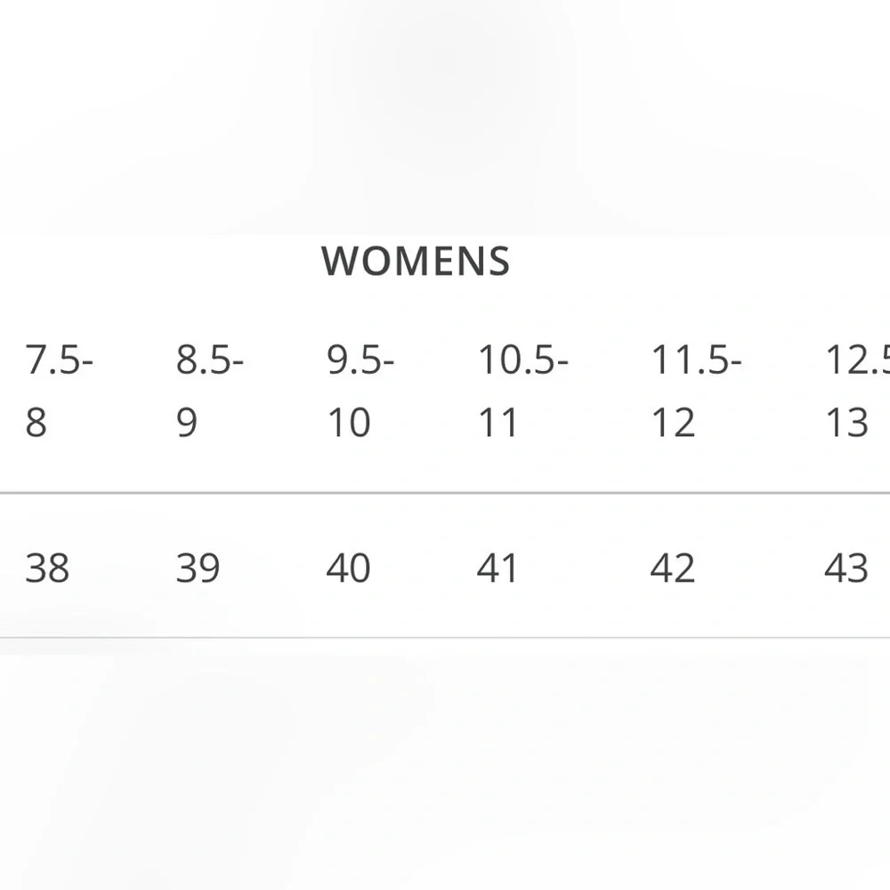This screenshot has width=890, height=890.
Task: Select the 9.5-10 size cell
Action: (x=360, y=391)
